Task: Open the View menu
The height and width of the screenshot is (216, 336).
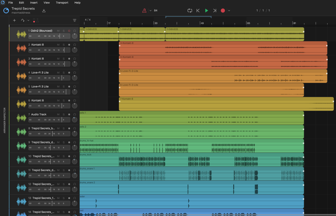Action: (x=46, y=3)
